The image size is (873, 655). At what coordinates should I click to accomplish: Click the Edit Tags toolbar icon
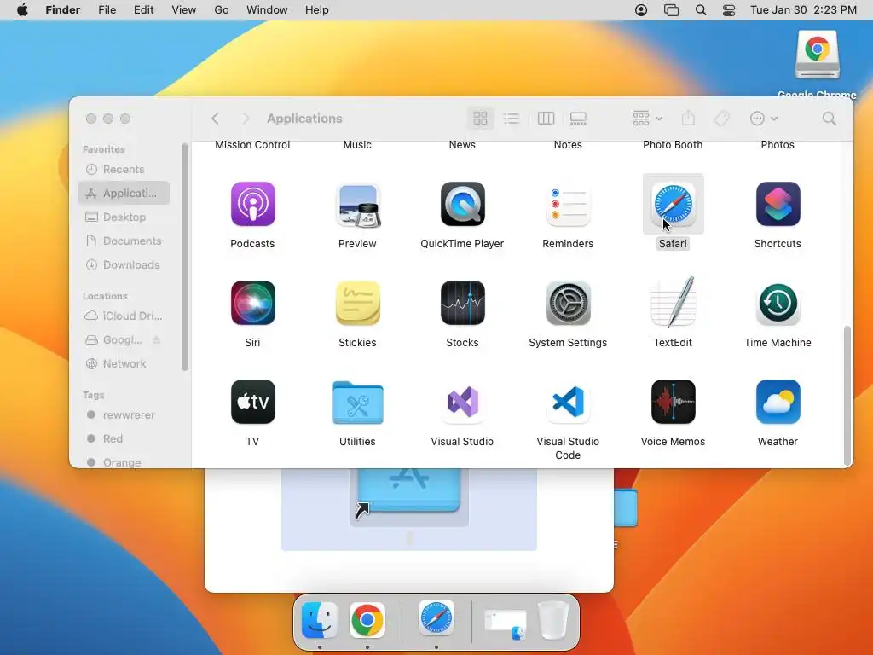click(721, 118)
